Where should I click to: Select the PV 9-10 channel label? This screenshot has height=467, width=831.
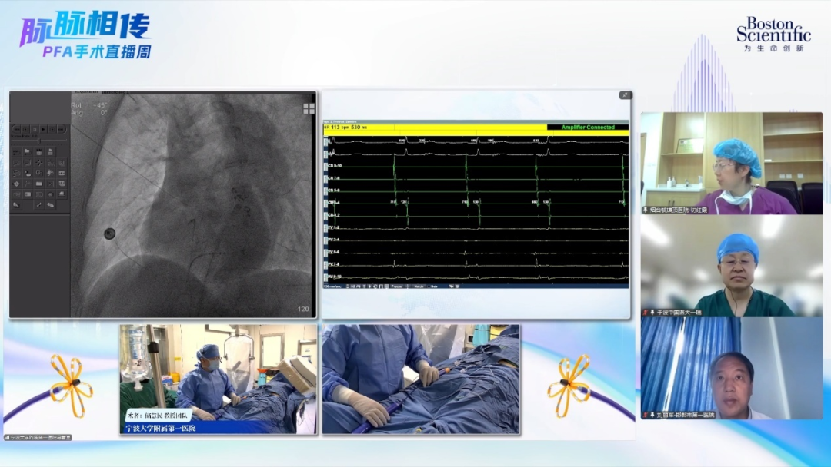point(334,277)
